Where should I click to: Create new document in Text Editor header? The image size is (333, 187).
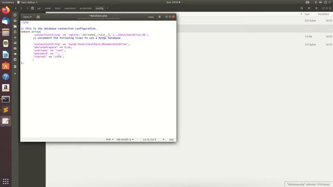pyautogui.click(x=38, y=17)
